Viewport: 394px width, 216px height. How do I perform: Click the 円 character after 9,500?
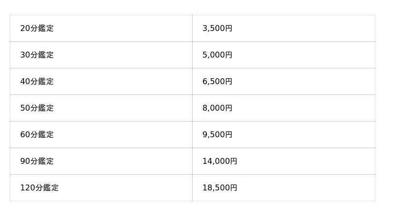coord(229,135)
